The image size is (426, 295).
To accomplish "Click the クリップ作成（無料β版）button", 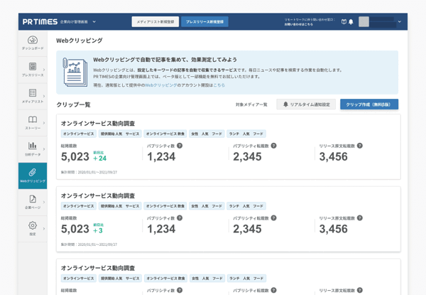I will tap(369, 104).
